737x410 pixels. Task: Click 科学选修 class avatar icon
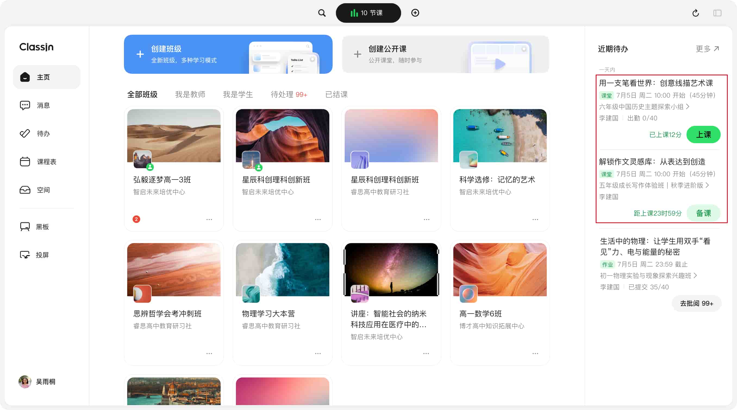point(468,160)
